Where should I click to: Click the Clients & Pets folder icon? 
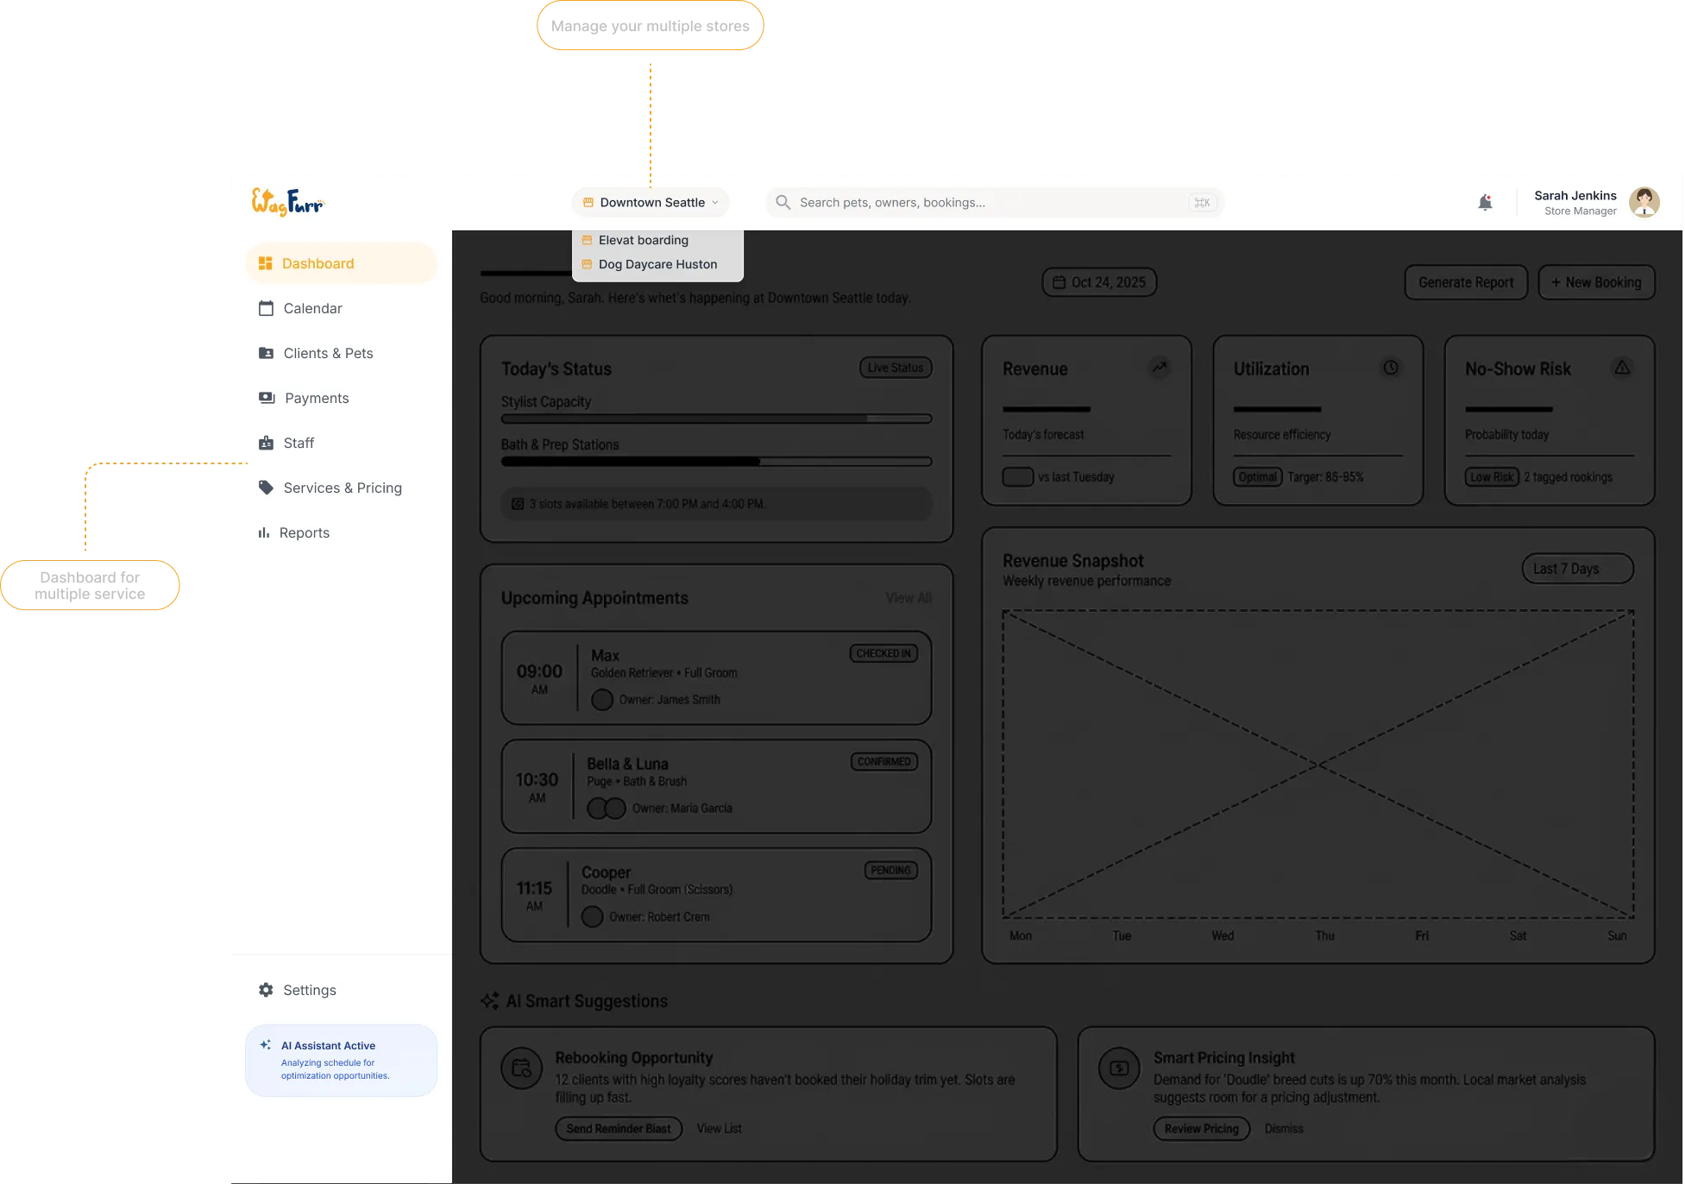click(266, 353)
